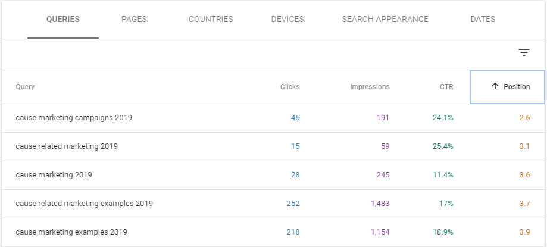Open the Search Appearance tab
Image resolution: width=547 pixels, height=247 pixels.
pos(385,19)
